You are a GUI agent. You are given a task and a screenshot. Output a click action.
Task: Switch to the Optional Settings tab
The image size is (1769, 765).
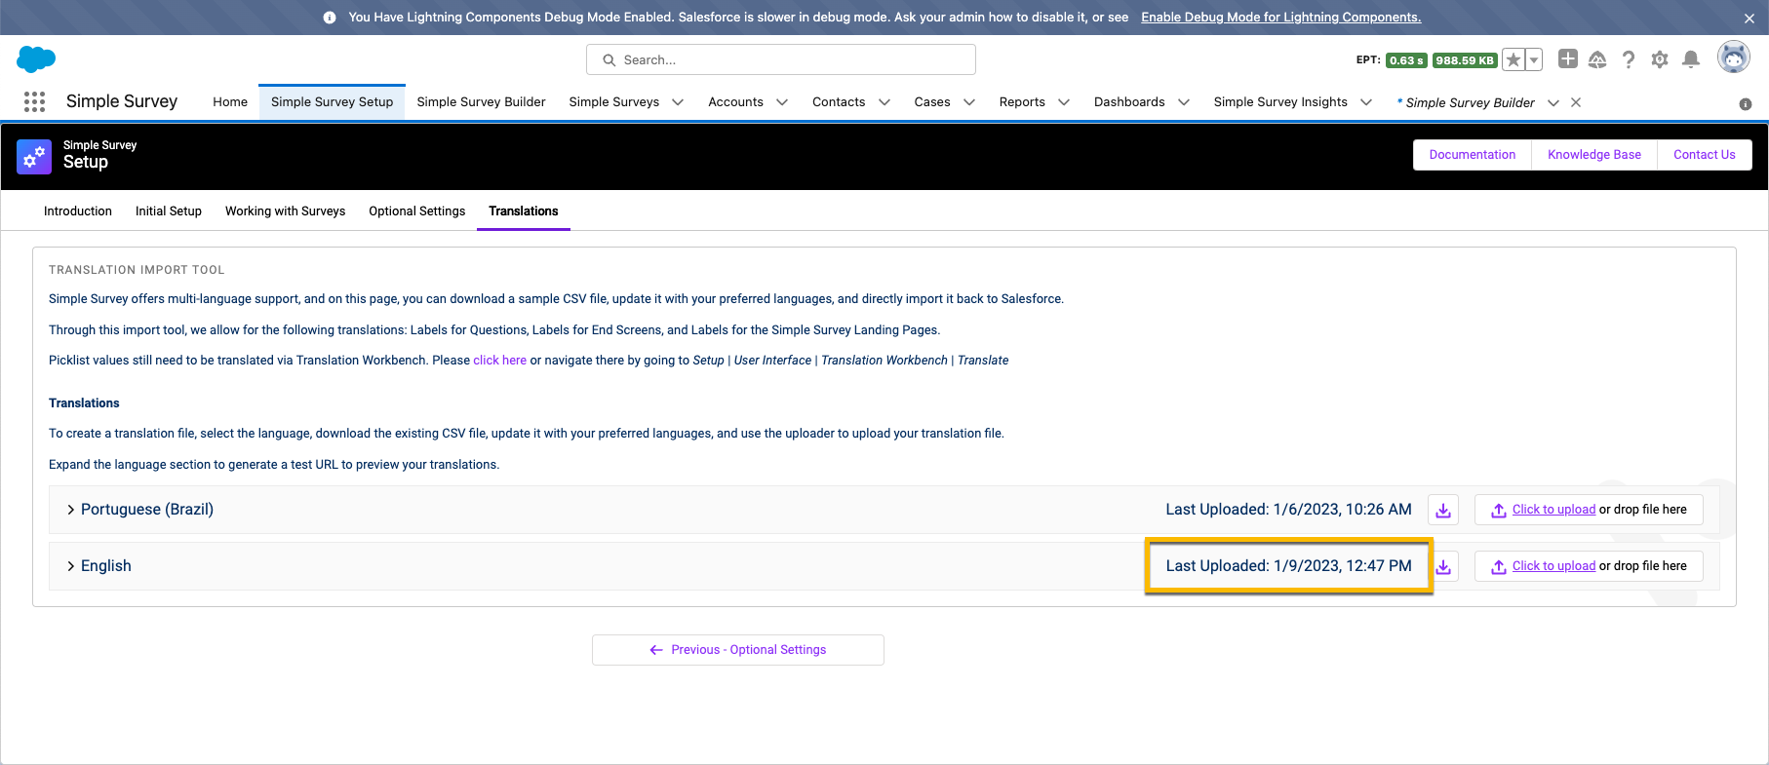416,211
